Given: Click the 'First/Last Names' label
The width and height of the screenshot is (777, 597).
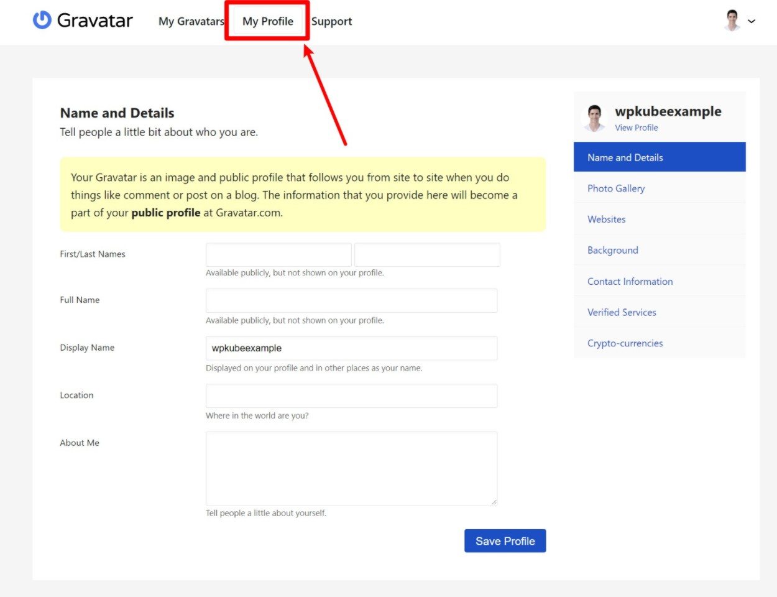Looking at the screenshot, I should pyautogui.click(x=93, y=254).
